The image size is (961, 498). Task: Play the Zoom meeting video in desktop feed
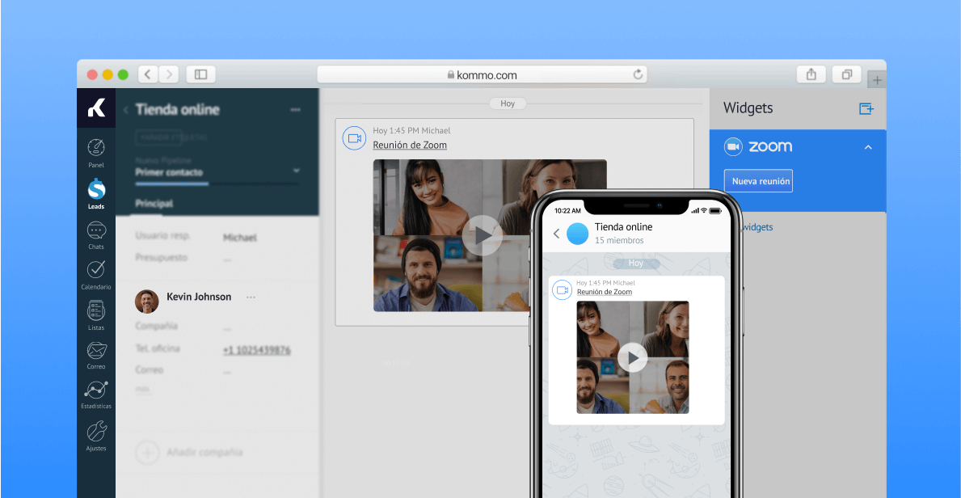(483, 235)
